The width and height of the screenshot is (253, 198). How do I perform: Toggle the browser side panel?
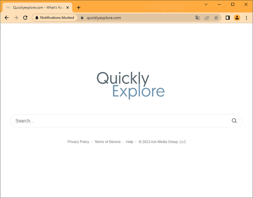(228, 18)
